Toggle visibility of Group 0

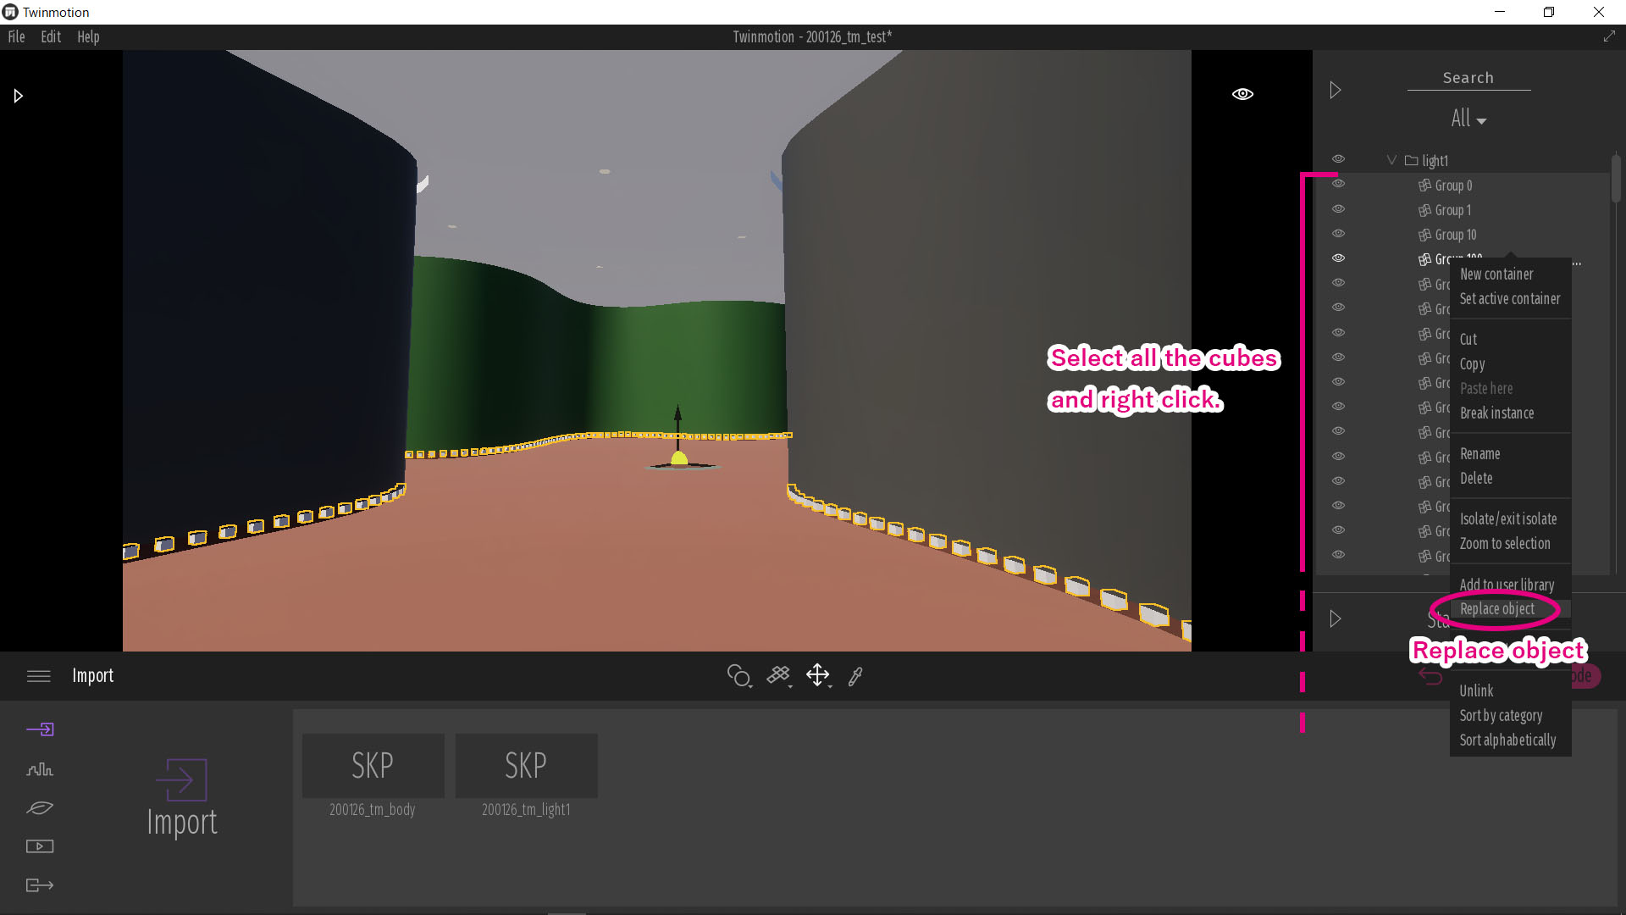tap(1338, 184)
